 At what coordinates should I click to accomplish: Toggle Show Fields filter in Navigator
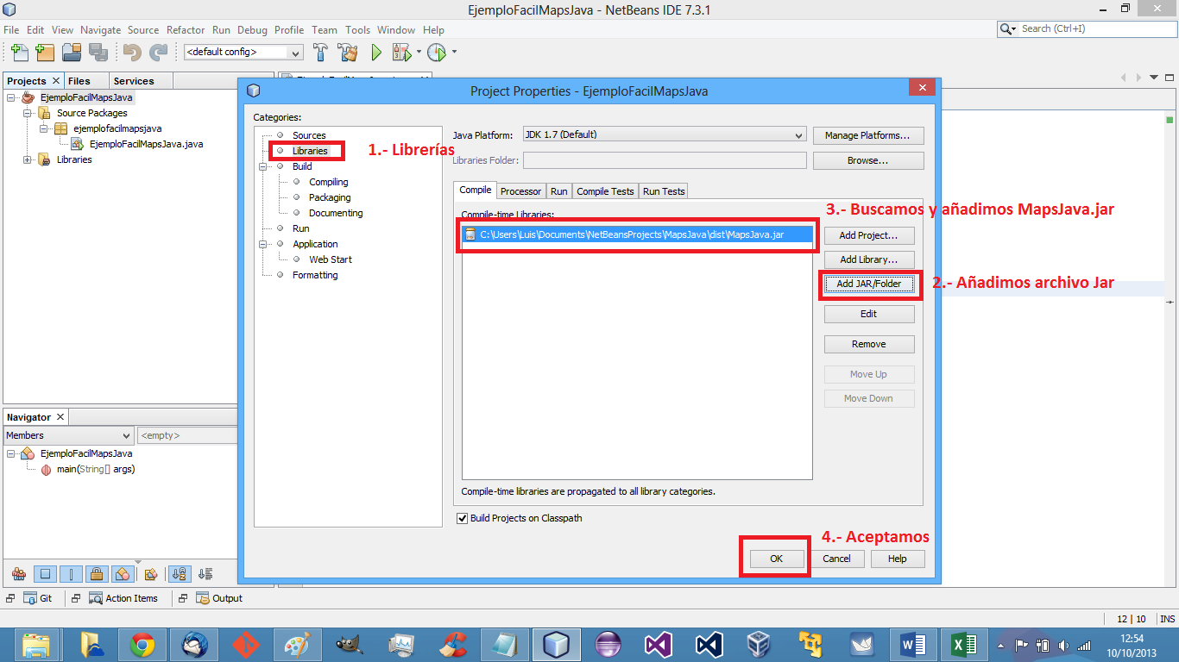pos(47,574)
